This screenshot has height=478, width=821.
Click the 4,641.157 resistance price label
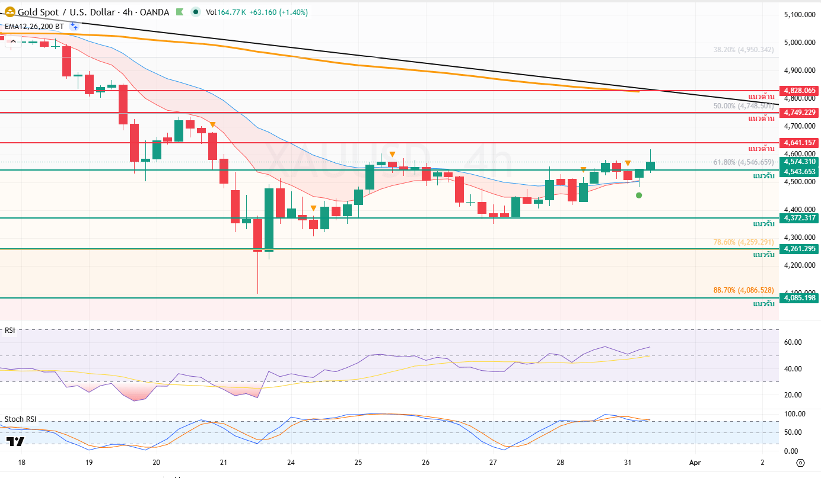tap(800, 143)
